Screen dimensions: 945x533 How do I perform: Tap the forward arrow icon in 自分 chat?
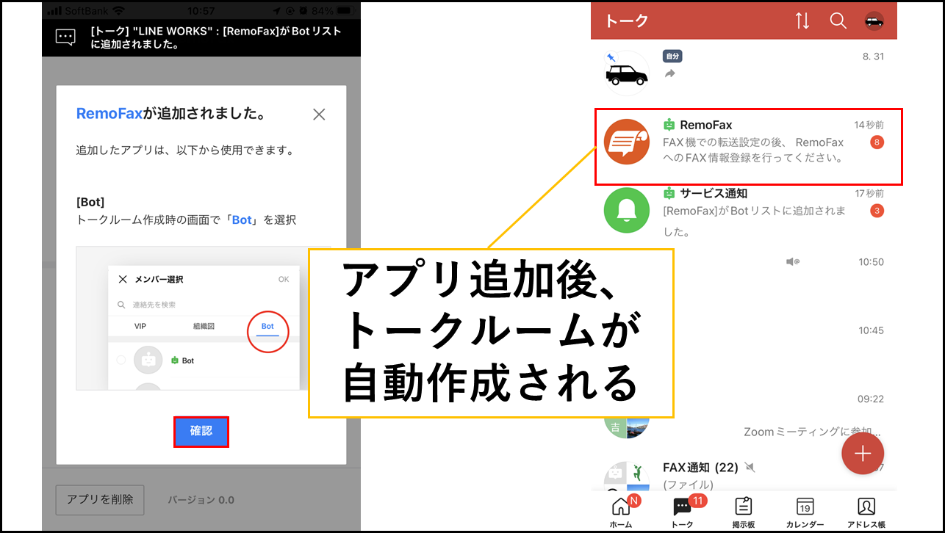tap(669, 74)
